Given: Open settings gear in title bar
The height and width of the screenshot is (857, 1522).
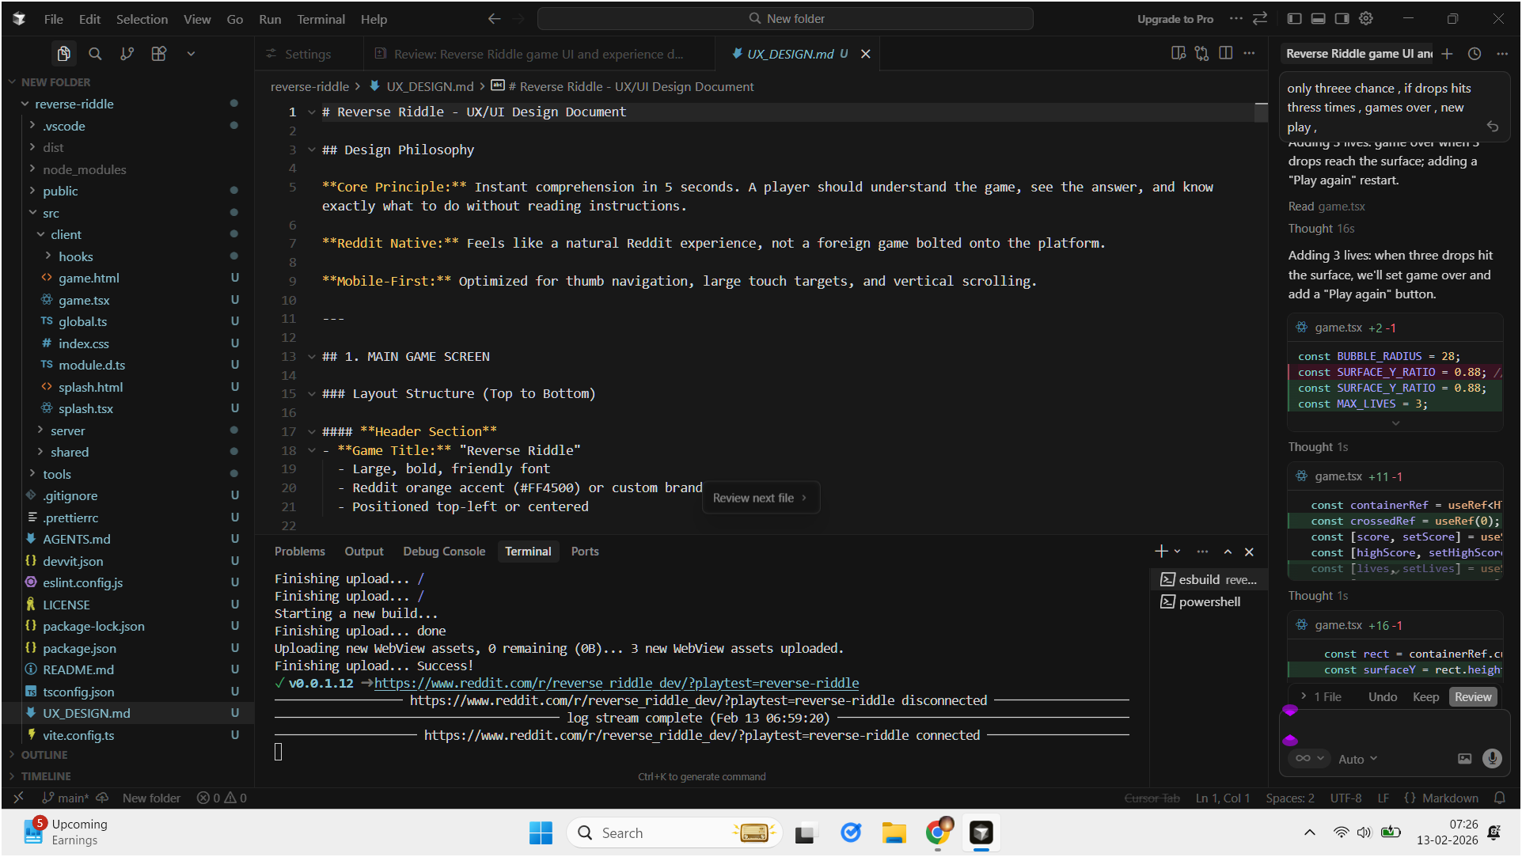Looking at the screenshot, I should [1366, 18].
